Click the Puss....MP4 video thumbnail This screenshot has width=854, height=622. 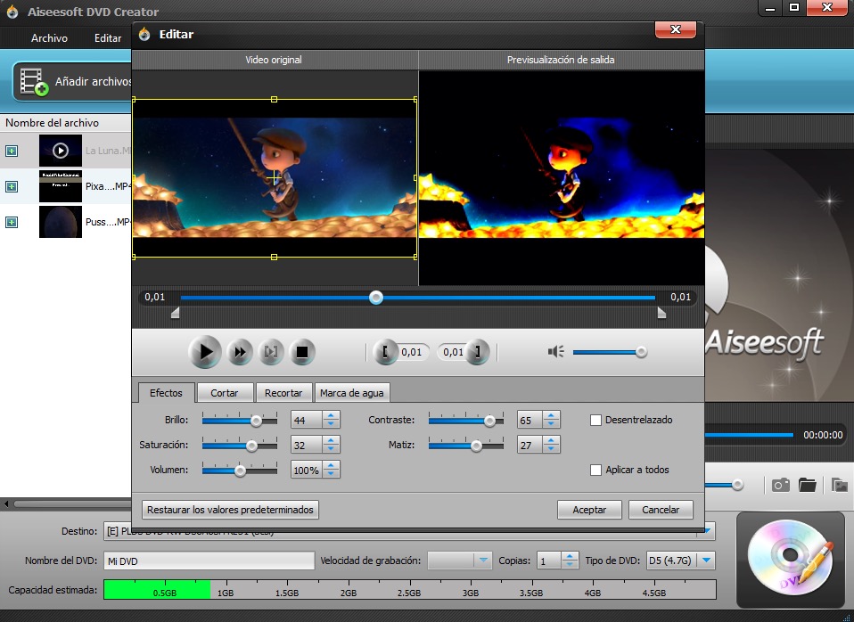pos(61,222)
